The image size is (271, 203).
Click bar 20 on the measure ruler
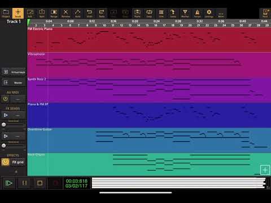tap(190, 25)
